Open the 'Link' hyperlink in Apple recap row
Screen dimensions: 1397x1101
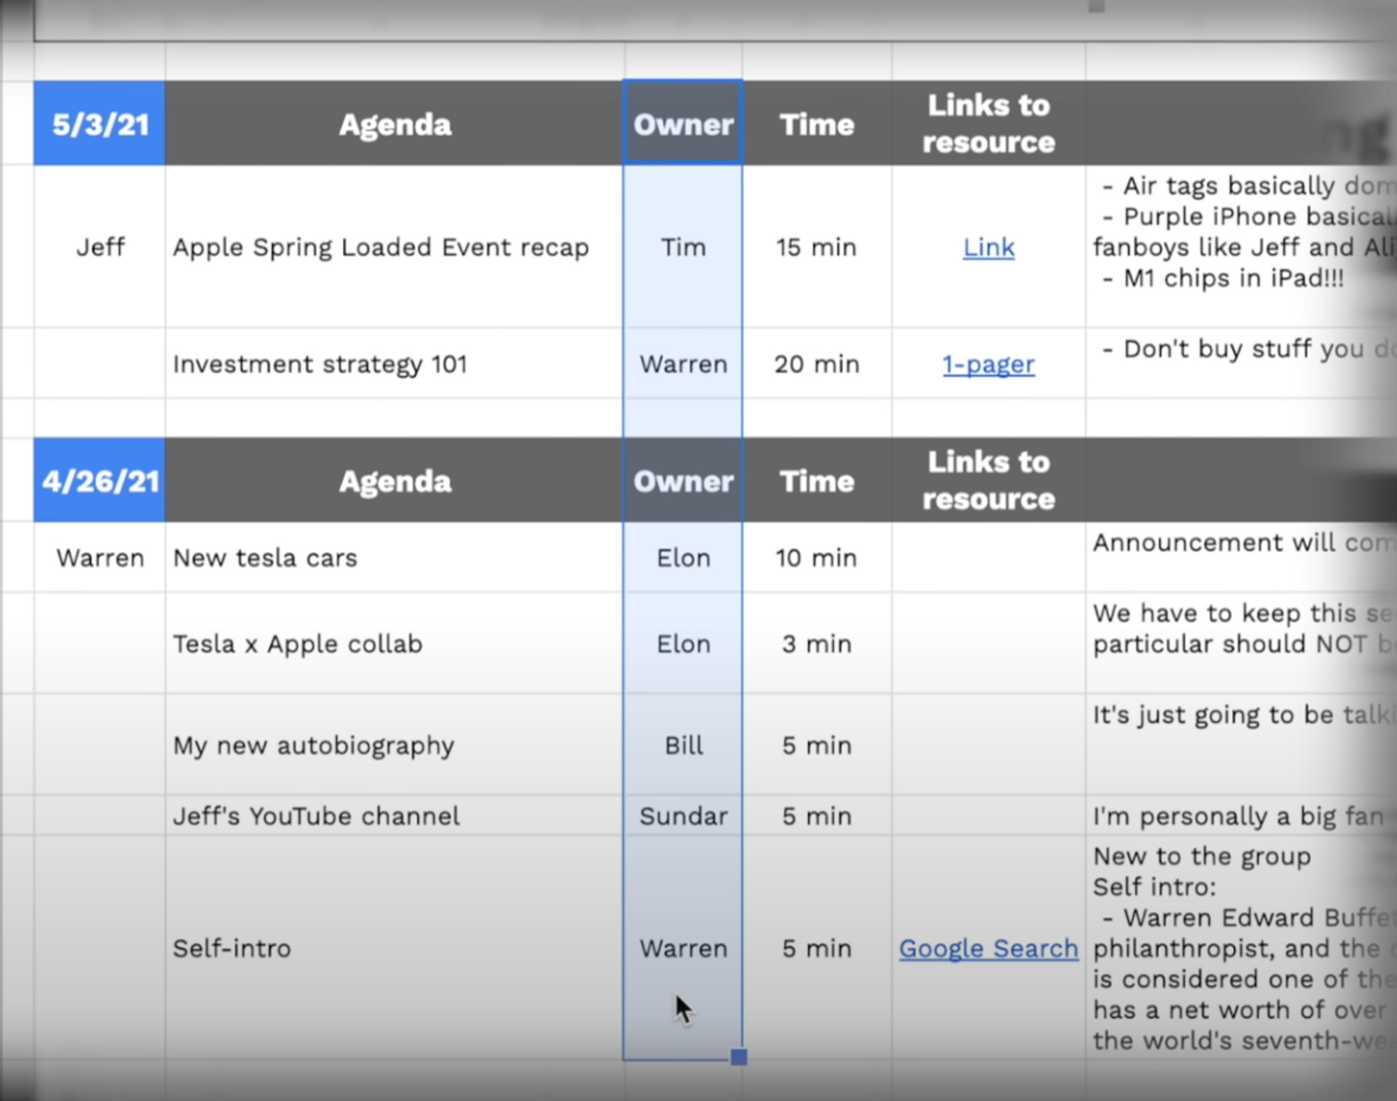coord(988,247)
